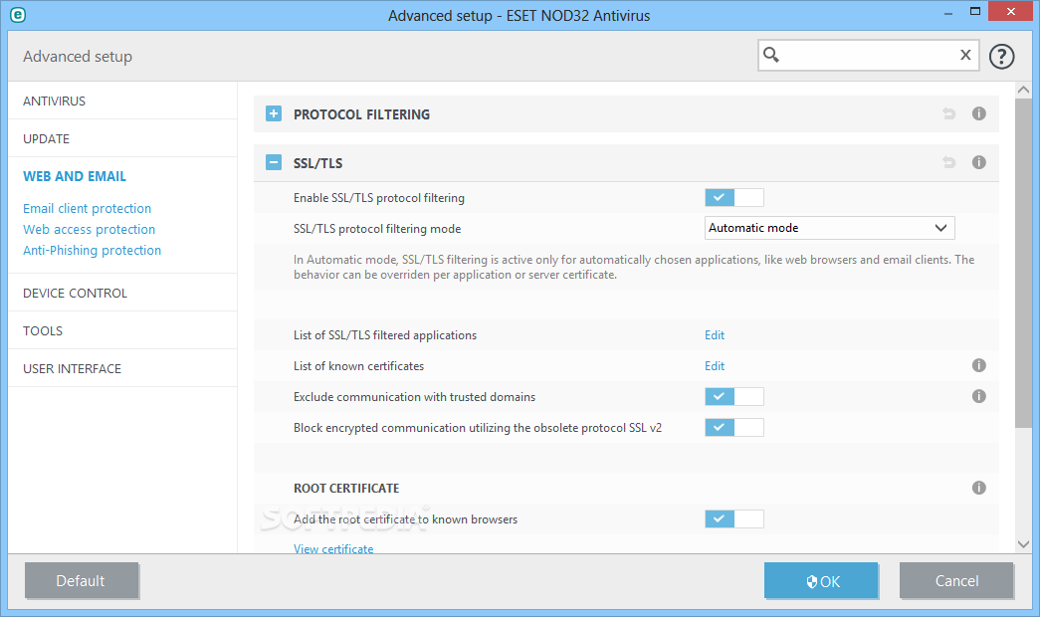The image size is (1040, 617).
Task: Click the Default button
Action: (x=82, y=580)
